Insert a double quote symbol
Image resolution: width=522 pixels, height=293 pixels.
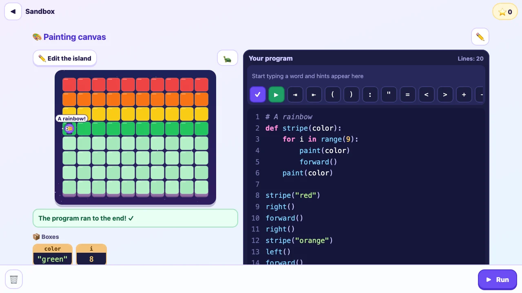(x=389, y=94)
